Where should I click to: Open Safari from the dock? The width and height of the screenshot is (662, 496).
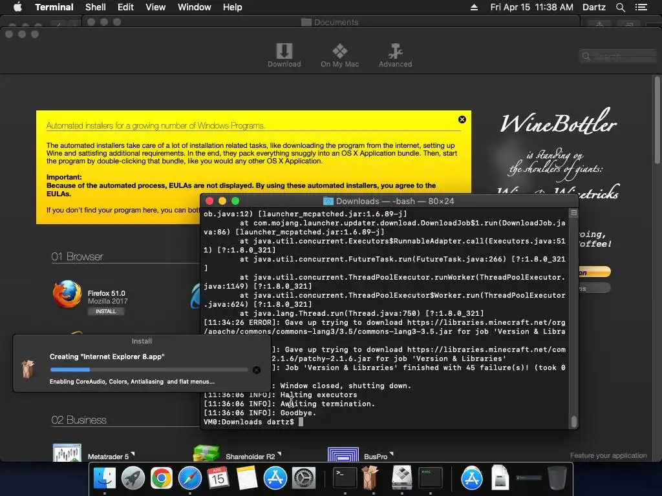click(190, 479)
